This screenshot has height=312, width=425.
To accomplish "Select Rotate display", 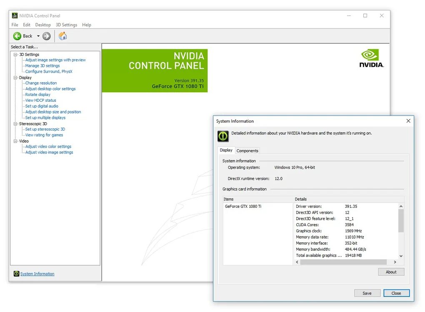I will (x=37, y=94).
